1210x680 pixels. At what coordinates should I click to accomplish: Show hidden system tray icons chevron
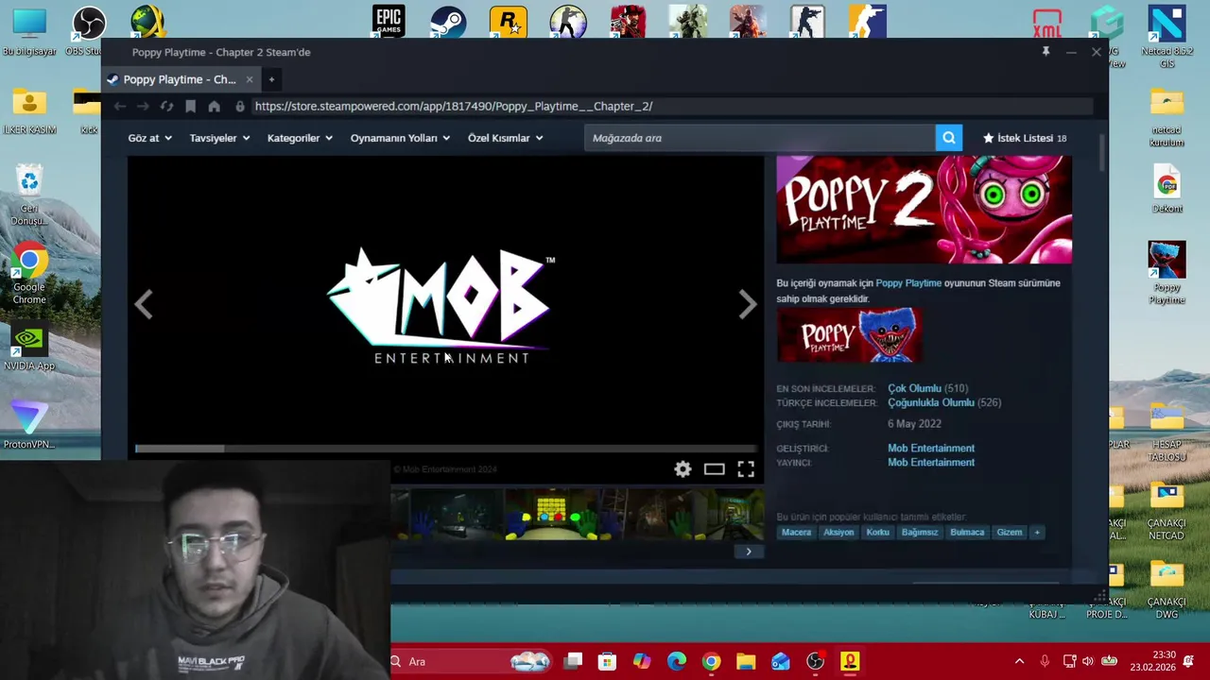tap(1019, 661)
